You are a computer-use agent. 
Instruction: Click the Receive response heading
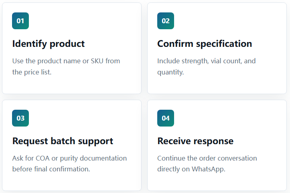click(195, 141)
